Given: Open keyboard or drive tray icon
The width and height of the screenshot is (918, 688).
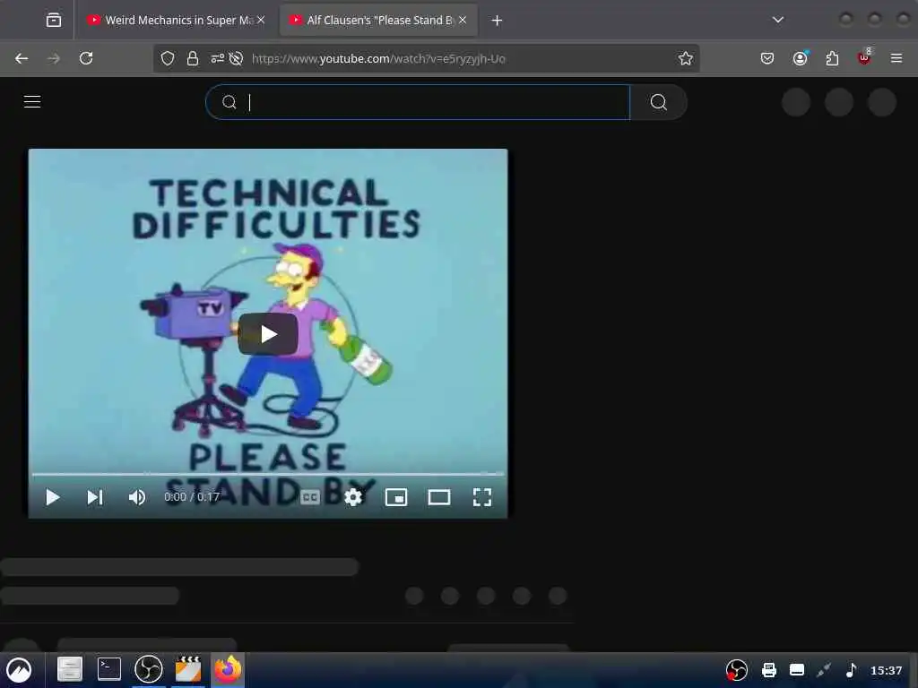Looking at the screenshot, I should [797, 670].
